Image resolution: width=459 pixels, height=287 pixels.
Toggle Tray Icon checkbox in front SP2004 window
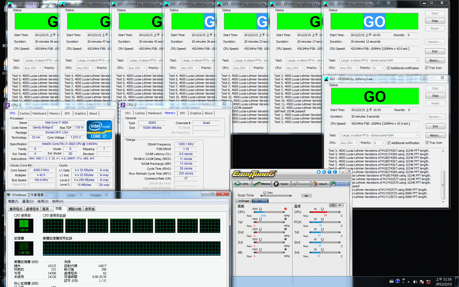coord(434,143)
